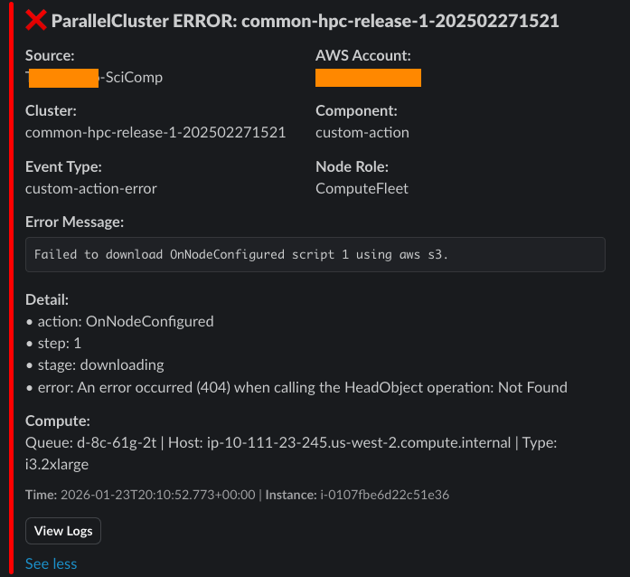Click the red attachment border bar
This screenshot has width=630, height=577.
pyautogui.click(x=11, y=289)
